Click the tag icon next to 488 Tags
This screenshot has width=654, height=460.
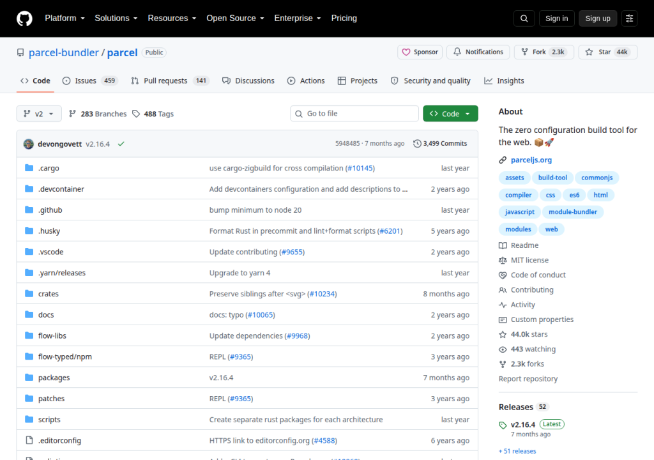[x=136, y=114]
